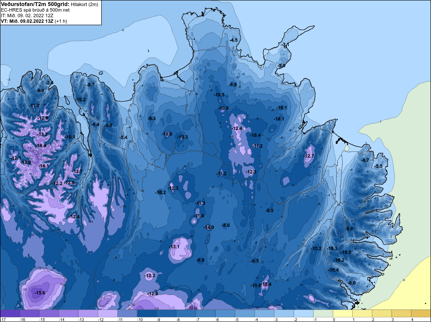431x322 pixels.
Task: Click the -8.8 temperature value
Action: coord(233,84)
